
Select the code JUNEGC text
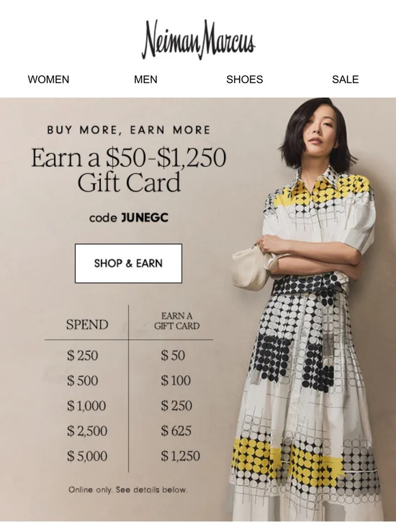(129, 218)
